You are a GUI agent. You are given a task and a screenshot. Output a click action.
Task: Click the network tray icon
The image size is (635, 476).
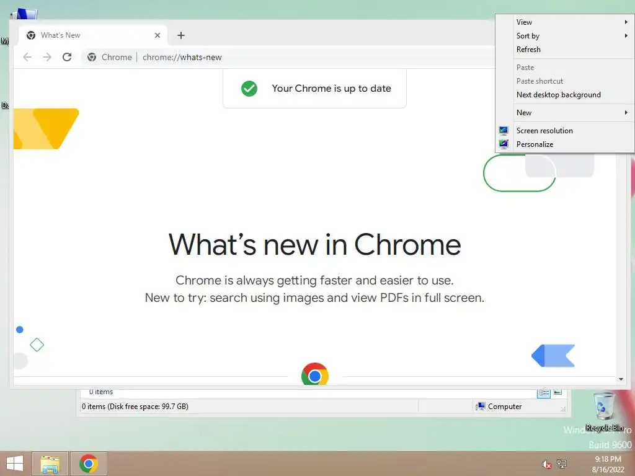(x=562, y=464)
